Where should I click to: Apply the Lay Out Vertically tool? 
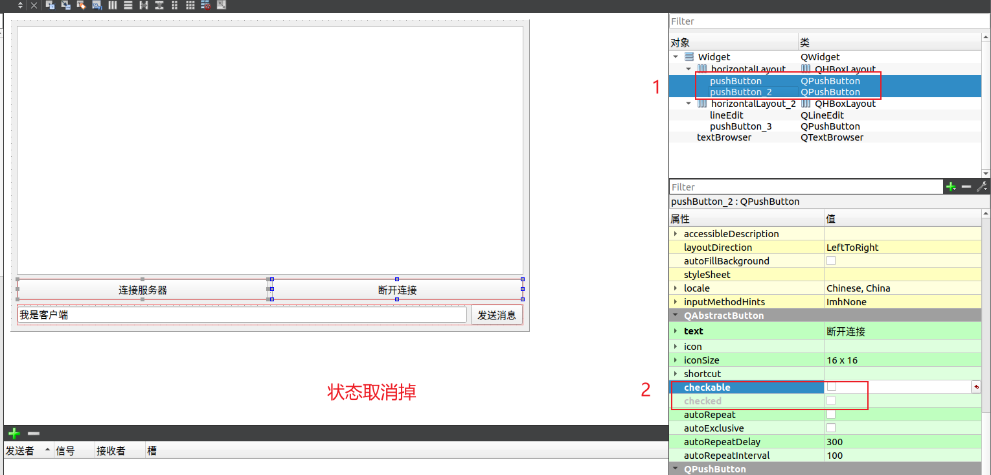(128, 5)
